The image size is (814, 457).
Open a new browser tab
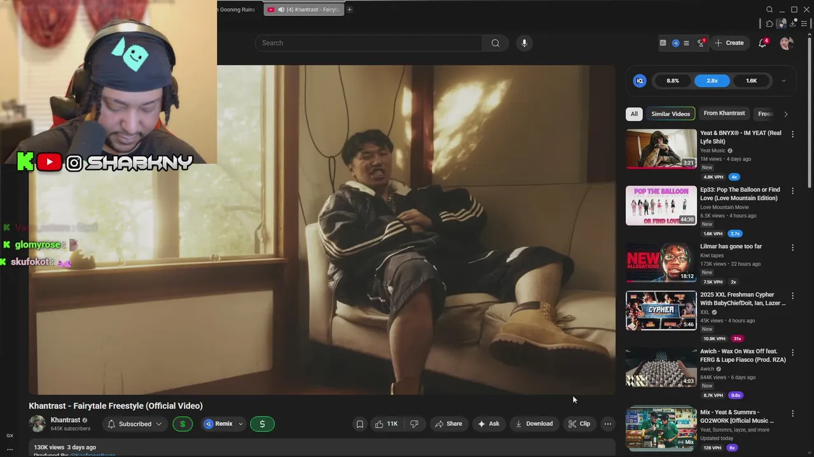pyautogui.click(x=349, y=10)
